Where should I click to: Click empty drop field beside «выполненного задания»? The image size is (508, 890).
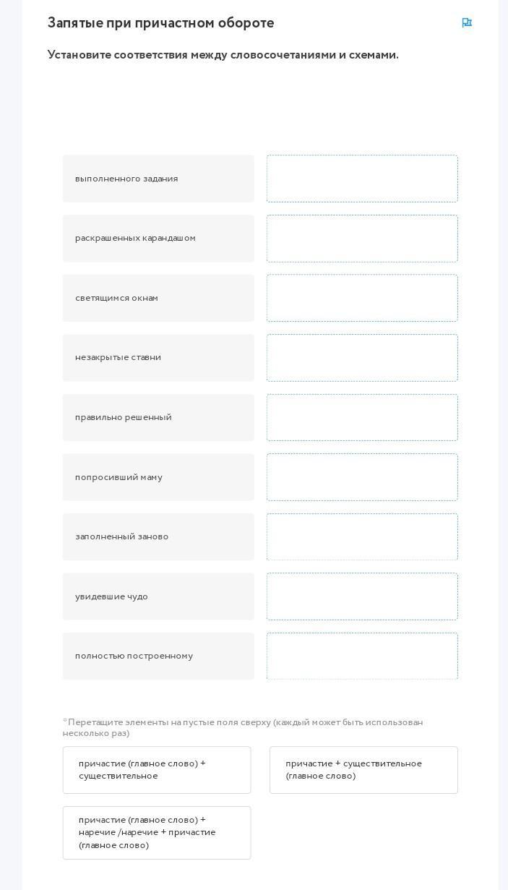point(362,179)
